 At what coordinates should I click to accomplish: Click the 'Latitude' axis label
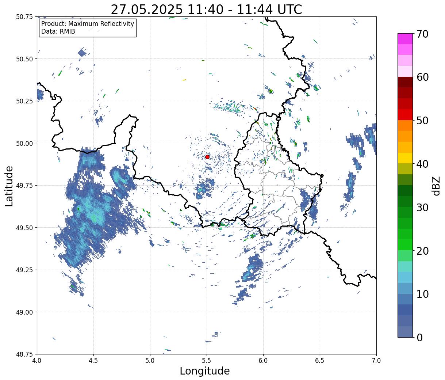pos(9,186)
